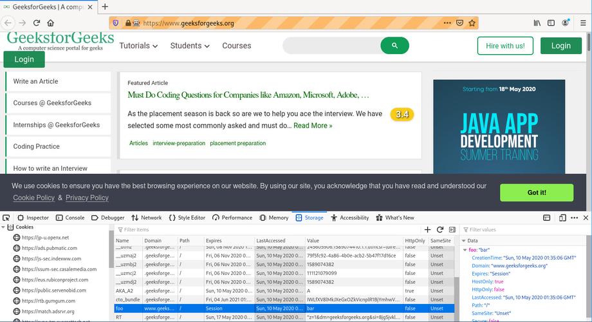Reload the page with the refresh icon
Screen dimensions: 592x322
[x=37, y=23]
